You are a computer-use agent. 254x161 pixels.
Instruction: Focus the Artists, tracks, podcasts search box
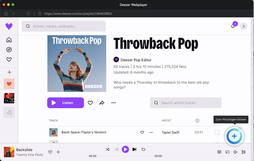click(x=64, y=26)
